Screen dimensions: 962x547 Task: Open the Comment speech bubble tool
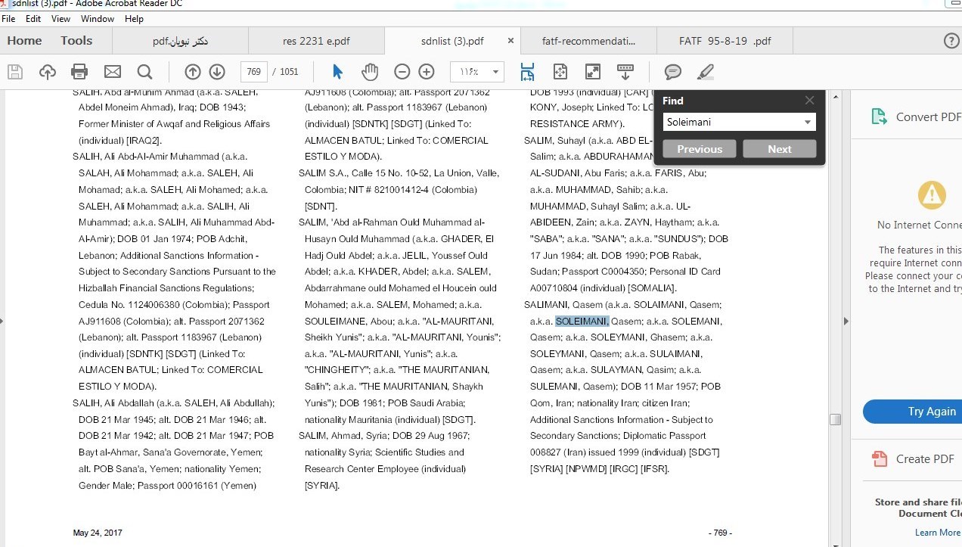[672, 72]
